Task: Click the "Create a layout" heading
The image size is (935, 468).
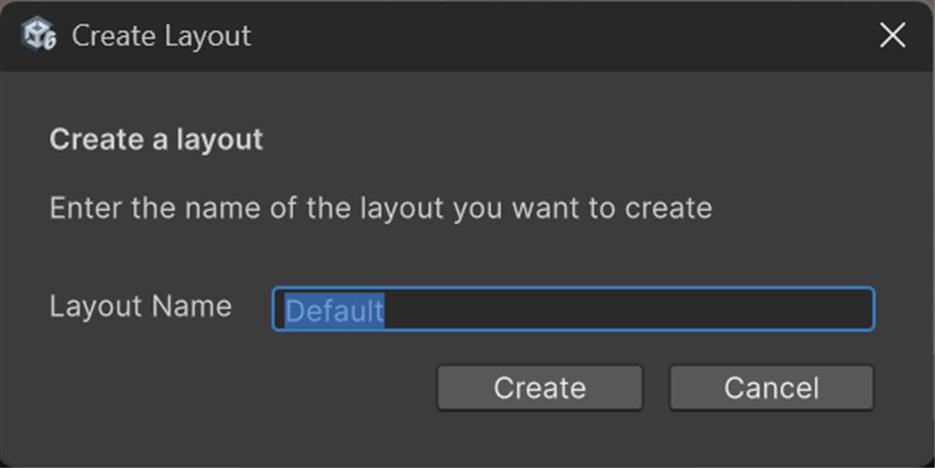Action: 156,140
